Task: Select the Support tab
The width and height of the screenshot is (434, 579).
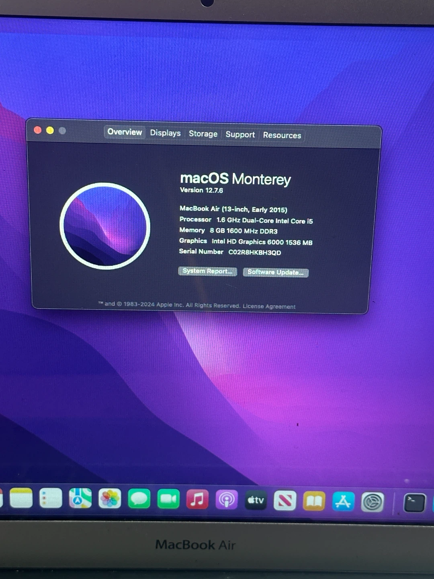Action: click(x=240, y=134)
